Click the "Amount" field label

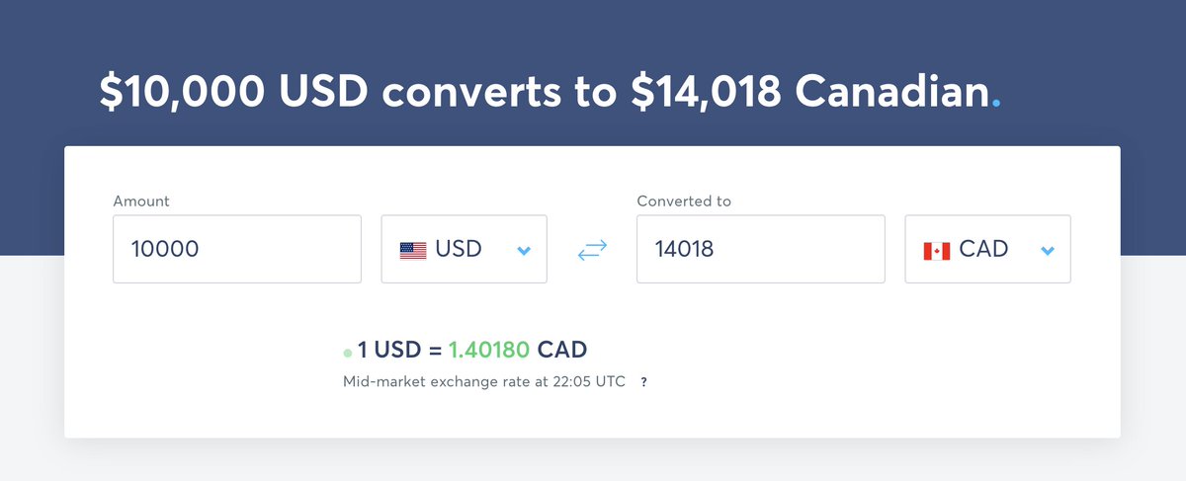pyautogui.click(x=141, y=201)
